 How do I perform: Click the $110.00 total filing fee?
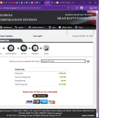point(62,84)
